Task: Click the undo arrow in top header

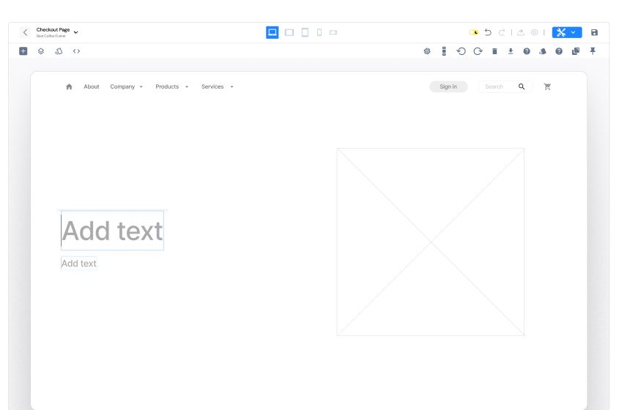Action: point(488,32)
